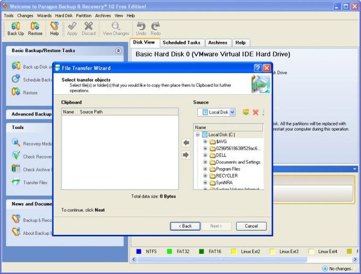Click the Name column header in Clipboard
The height and width of the screenshot is (274, 361).
70,112
